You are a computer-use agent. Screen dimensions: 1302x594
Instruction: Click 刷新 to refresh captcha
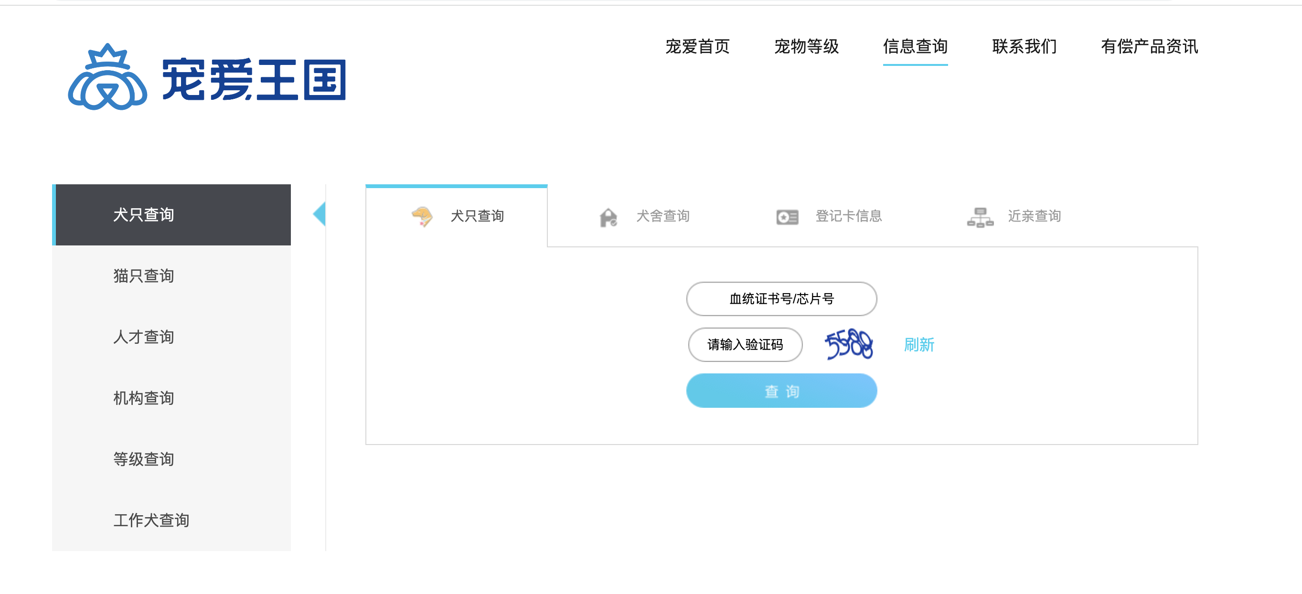pos(919,345)
